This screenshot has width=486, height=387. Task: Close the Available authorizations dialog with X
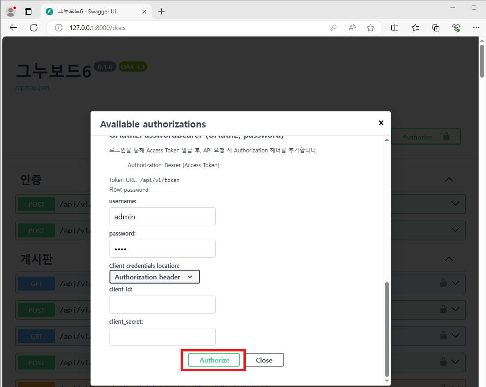pyautogui.click(x=381, y=123)
